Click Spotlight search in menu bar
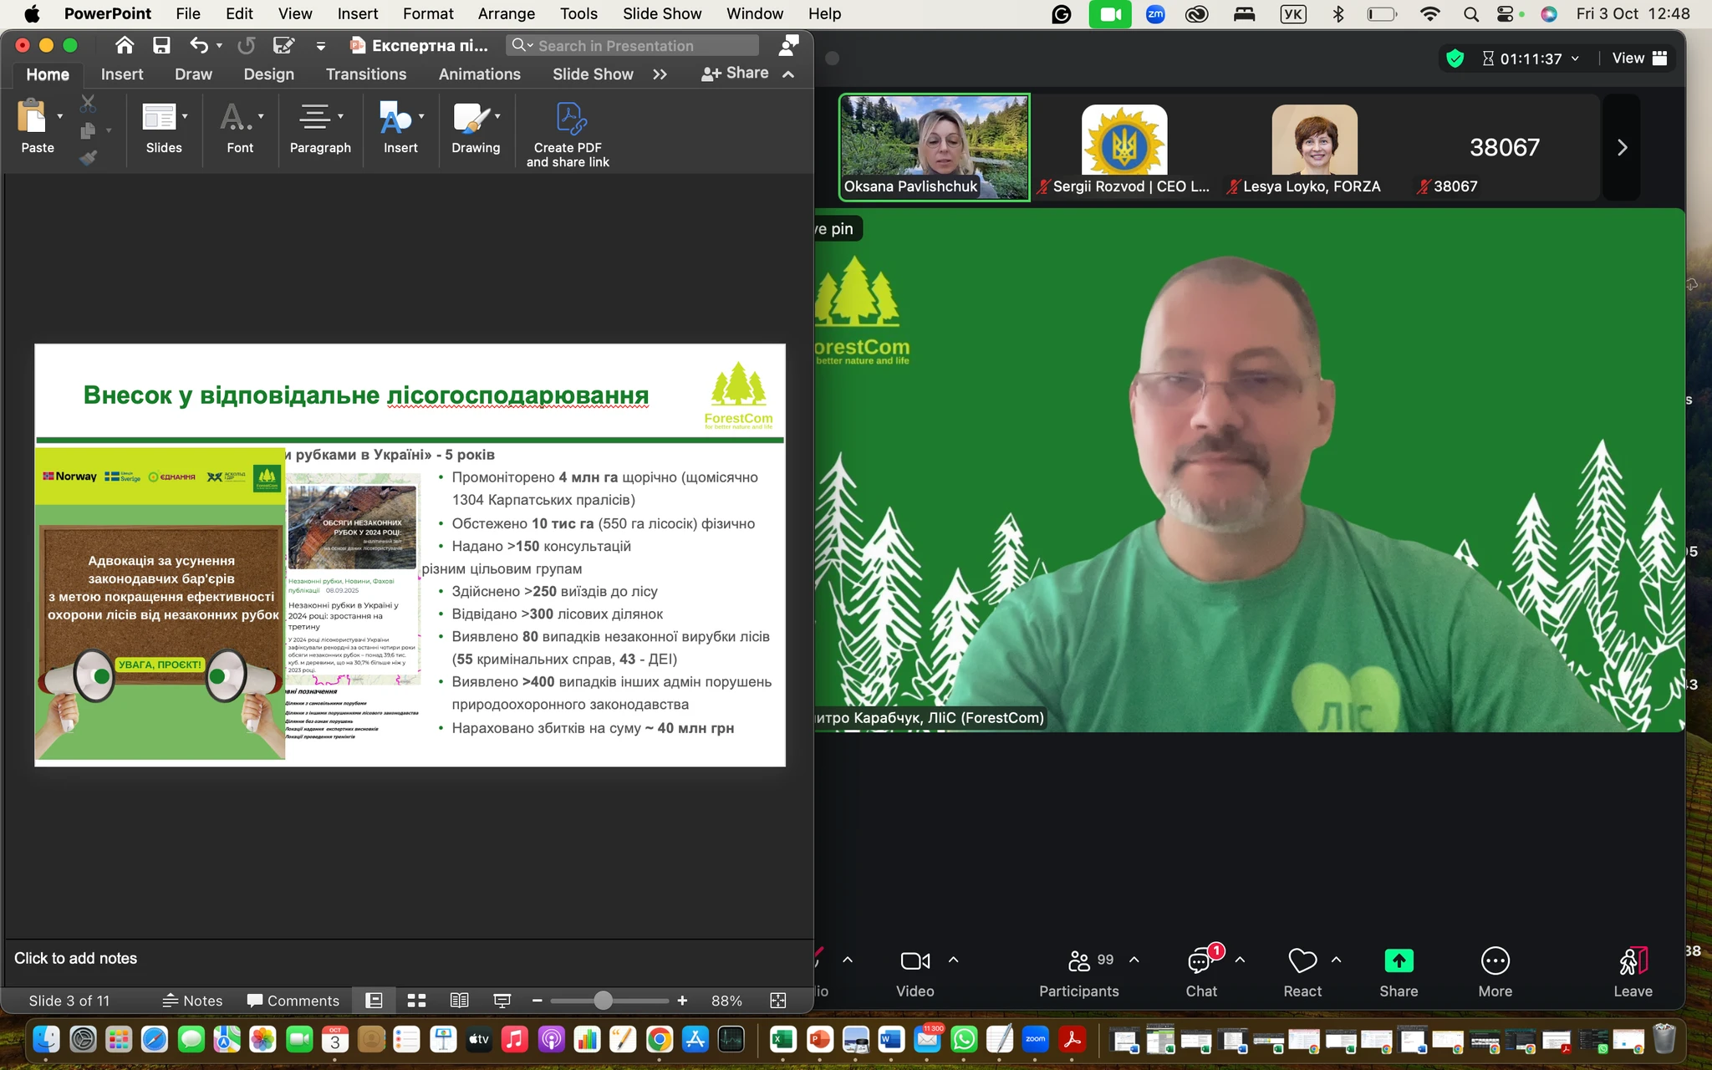1712x1070 pixels. coord(1471,13)
